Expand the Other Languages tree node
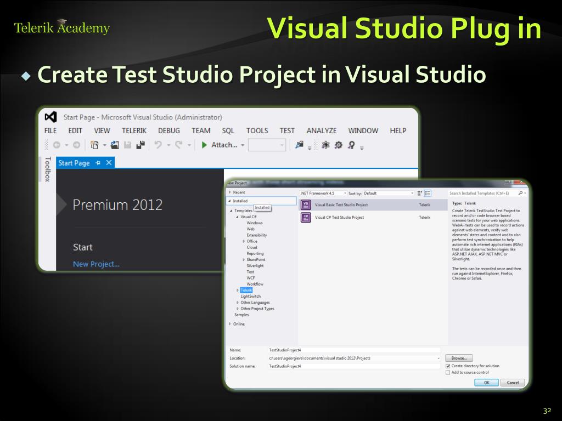Screen dimensions: 562x421 [x=237, y=303]
